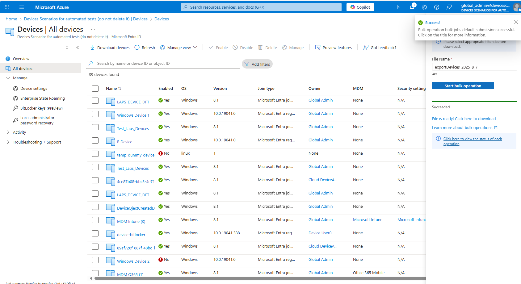Viewport: 521px width, 284px height.
Task: Click the Enable toolbar command
Action: coord(218,48)
